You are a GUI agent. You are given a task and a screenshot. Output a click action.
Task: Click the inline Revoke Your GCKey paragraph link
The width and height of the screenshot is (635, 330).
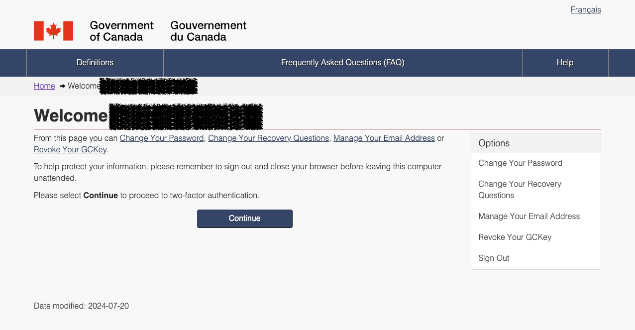pyautogui.click(x=70, y=150)
